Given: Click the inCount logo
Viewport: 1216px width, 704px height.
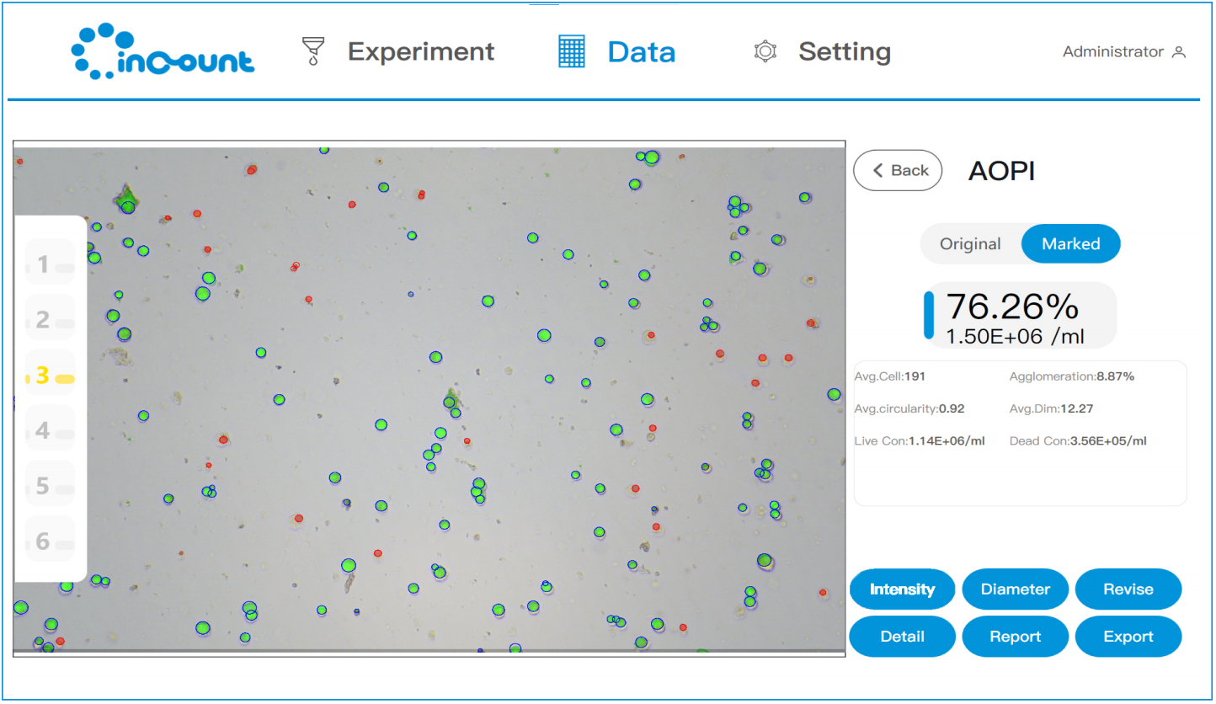Looking at the screenshot, I should point(163,52).
